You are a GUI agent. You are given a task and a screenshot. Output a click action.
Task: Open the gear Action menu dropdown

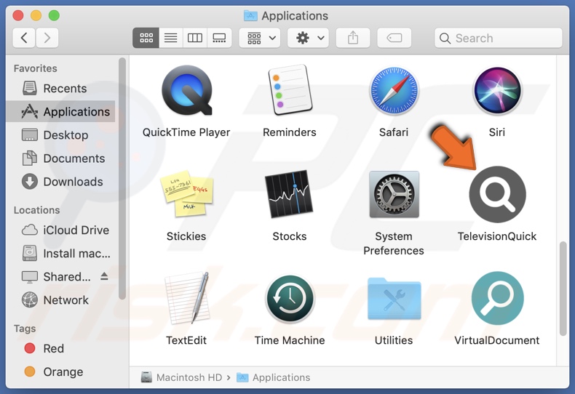(308, 38)
